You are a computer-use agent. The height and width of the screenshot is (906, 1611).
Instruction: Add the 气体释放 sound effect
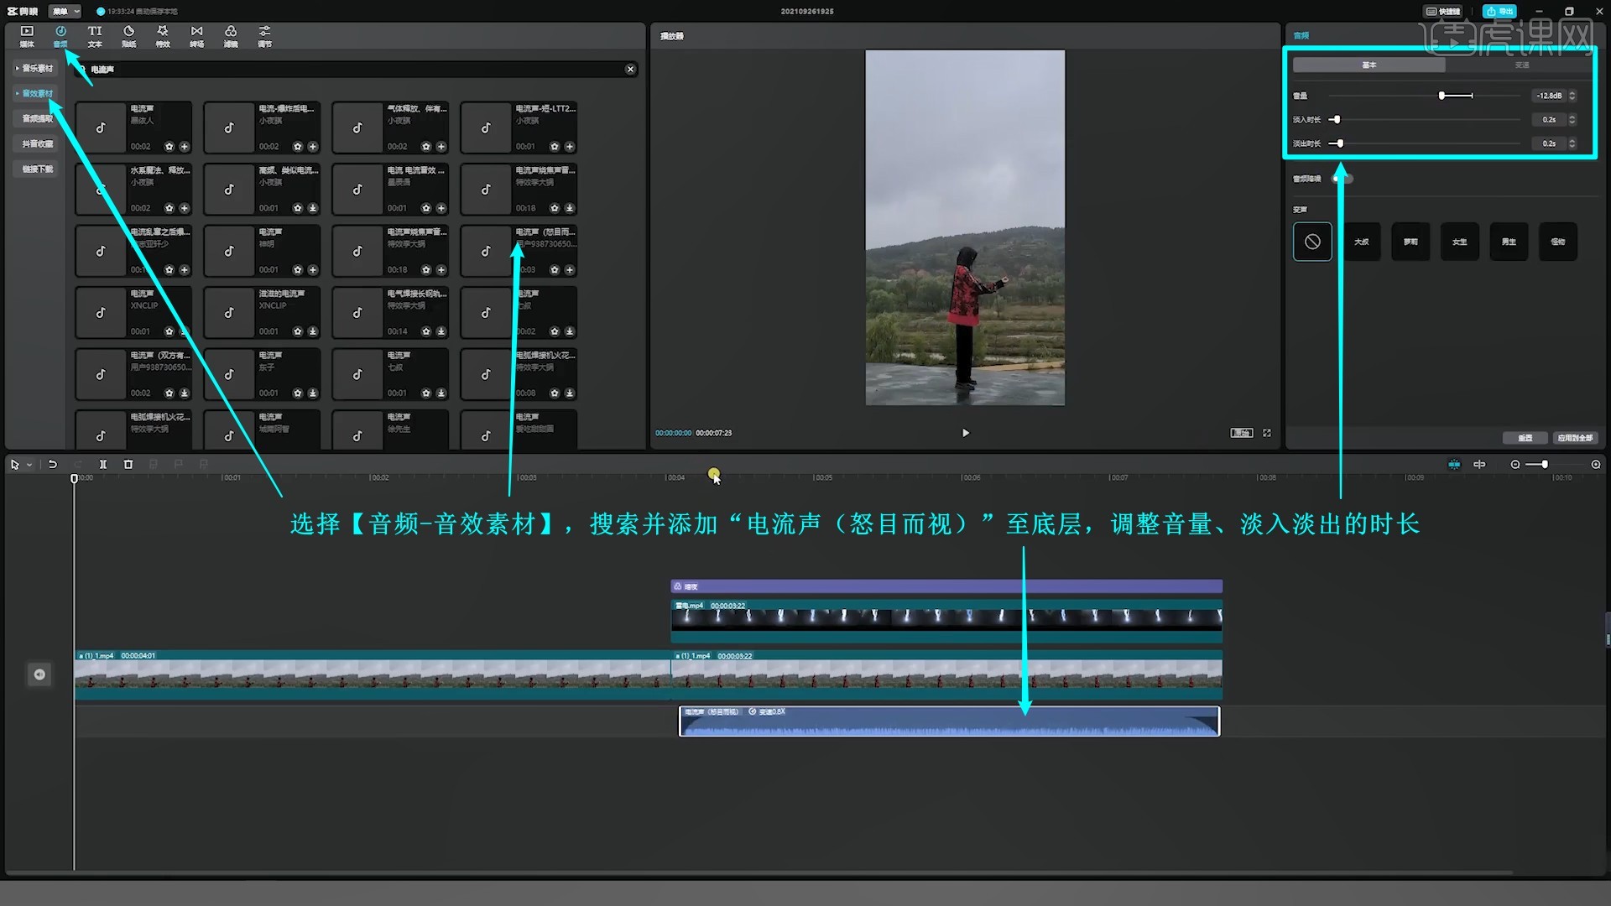[x=441, y=147]
